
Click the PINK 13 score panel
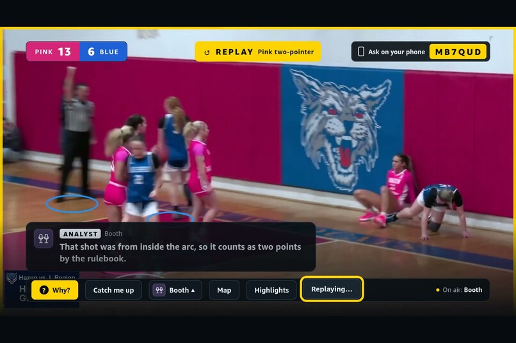click(x=52, y=52)
